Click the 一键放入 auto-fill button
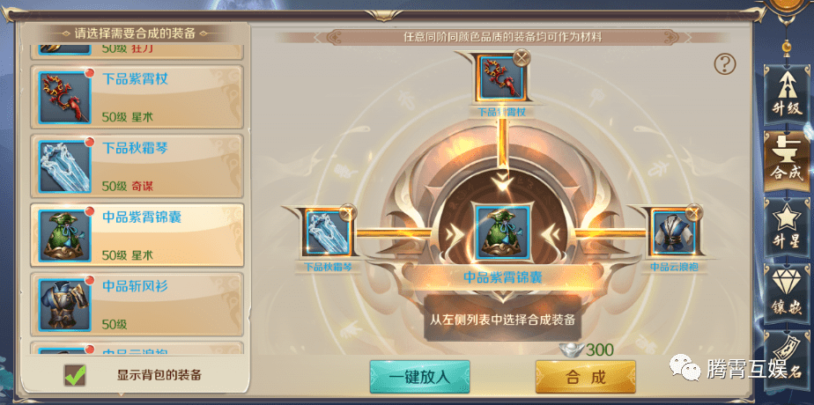The width and height of the screenshot is (814, 405). (x=419, y=377)
